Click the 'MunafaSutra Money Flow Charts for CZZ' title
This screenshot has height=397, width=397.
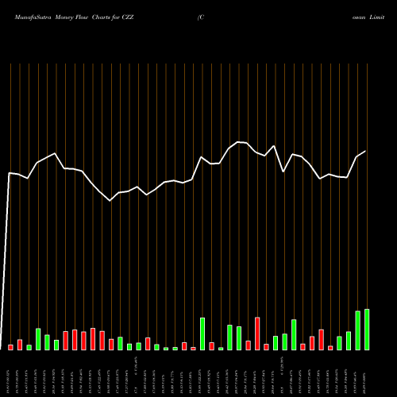(x=74, y=17)
